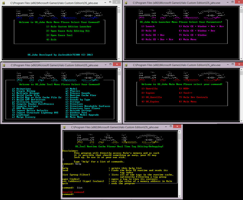Minimize the green Main Menu window
Screen dimensions: 243x200
pyautogui.click(x=105, y=2)
